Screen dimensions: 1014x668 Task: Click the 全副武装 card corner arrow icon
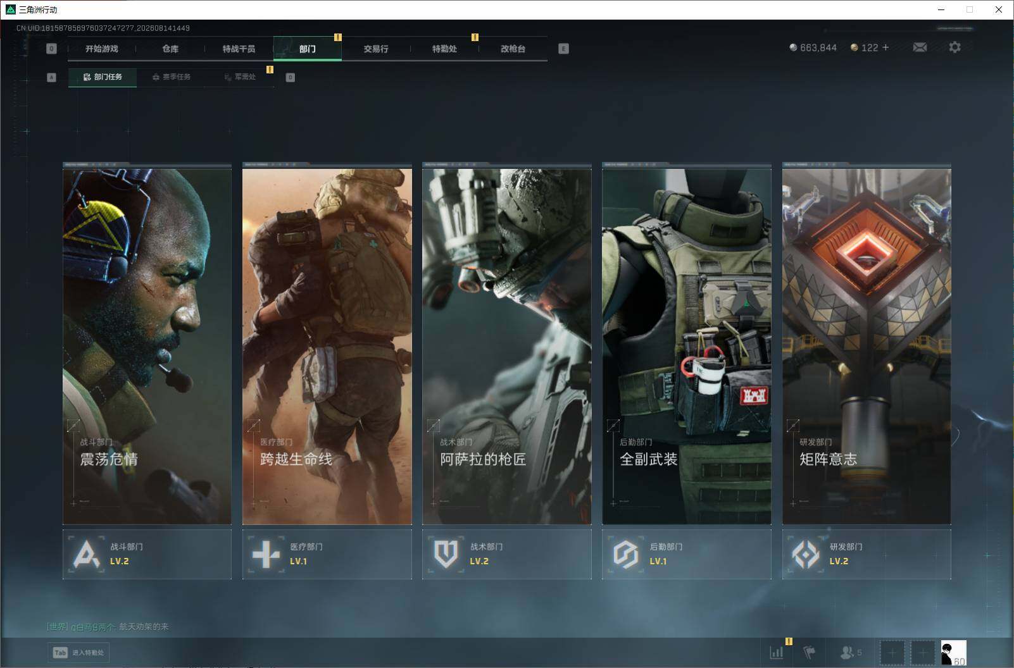[613, 426]
